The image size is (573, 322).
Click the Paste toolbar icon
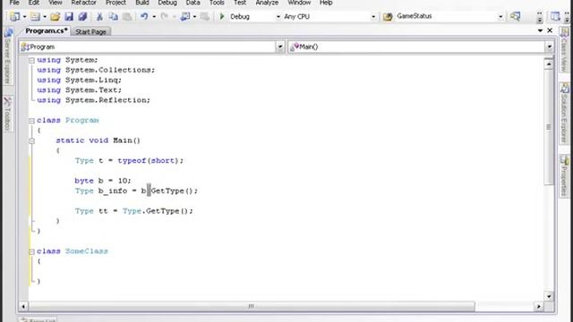pyautogui.click(x=127, y=16)
